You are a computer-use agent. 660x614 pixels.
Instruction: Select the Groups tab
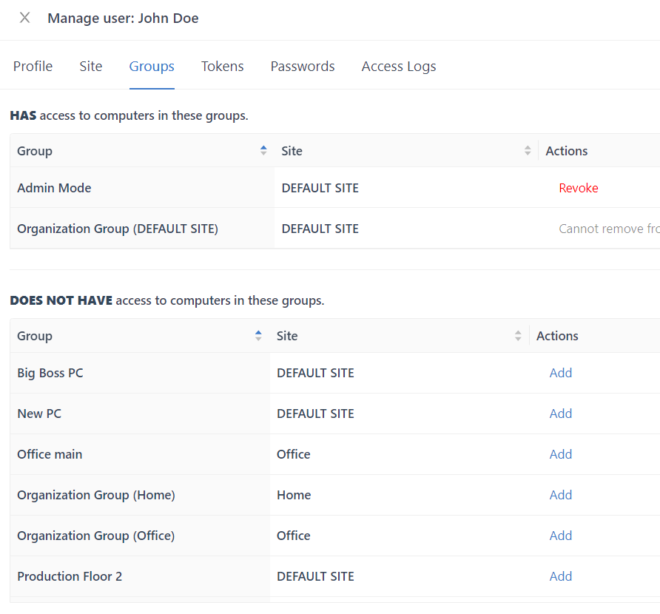point(152,67)
